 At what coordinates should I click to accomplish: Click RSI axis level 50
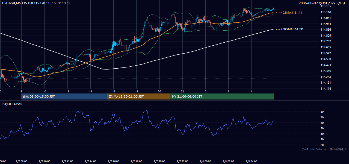(322, 128)
